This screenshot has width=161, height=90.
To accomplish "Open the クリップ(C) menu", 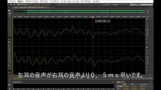I will point(44,1).
